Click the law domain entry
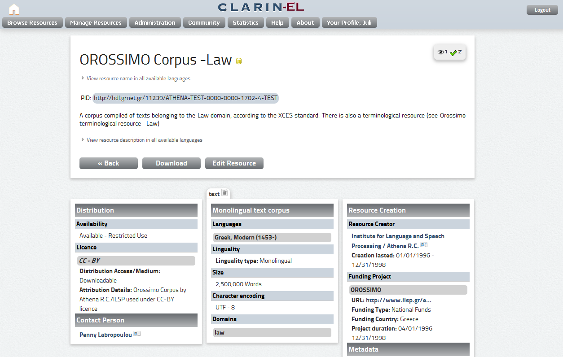This screenshot has height=357, width=563. 272,332
